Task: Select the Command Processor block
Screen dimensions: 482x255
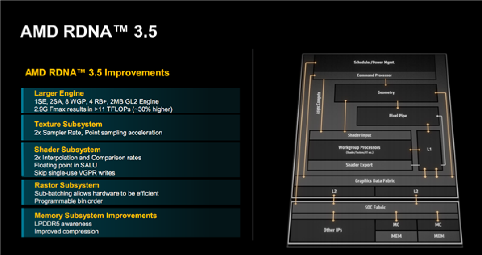Action: click(x=374, y=75)
